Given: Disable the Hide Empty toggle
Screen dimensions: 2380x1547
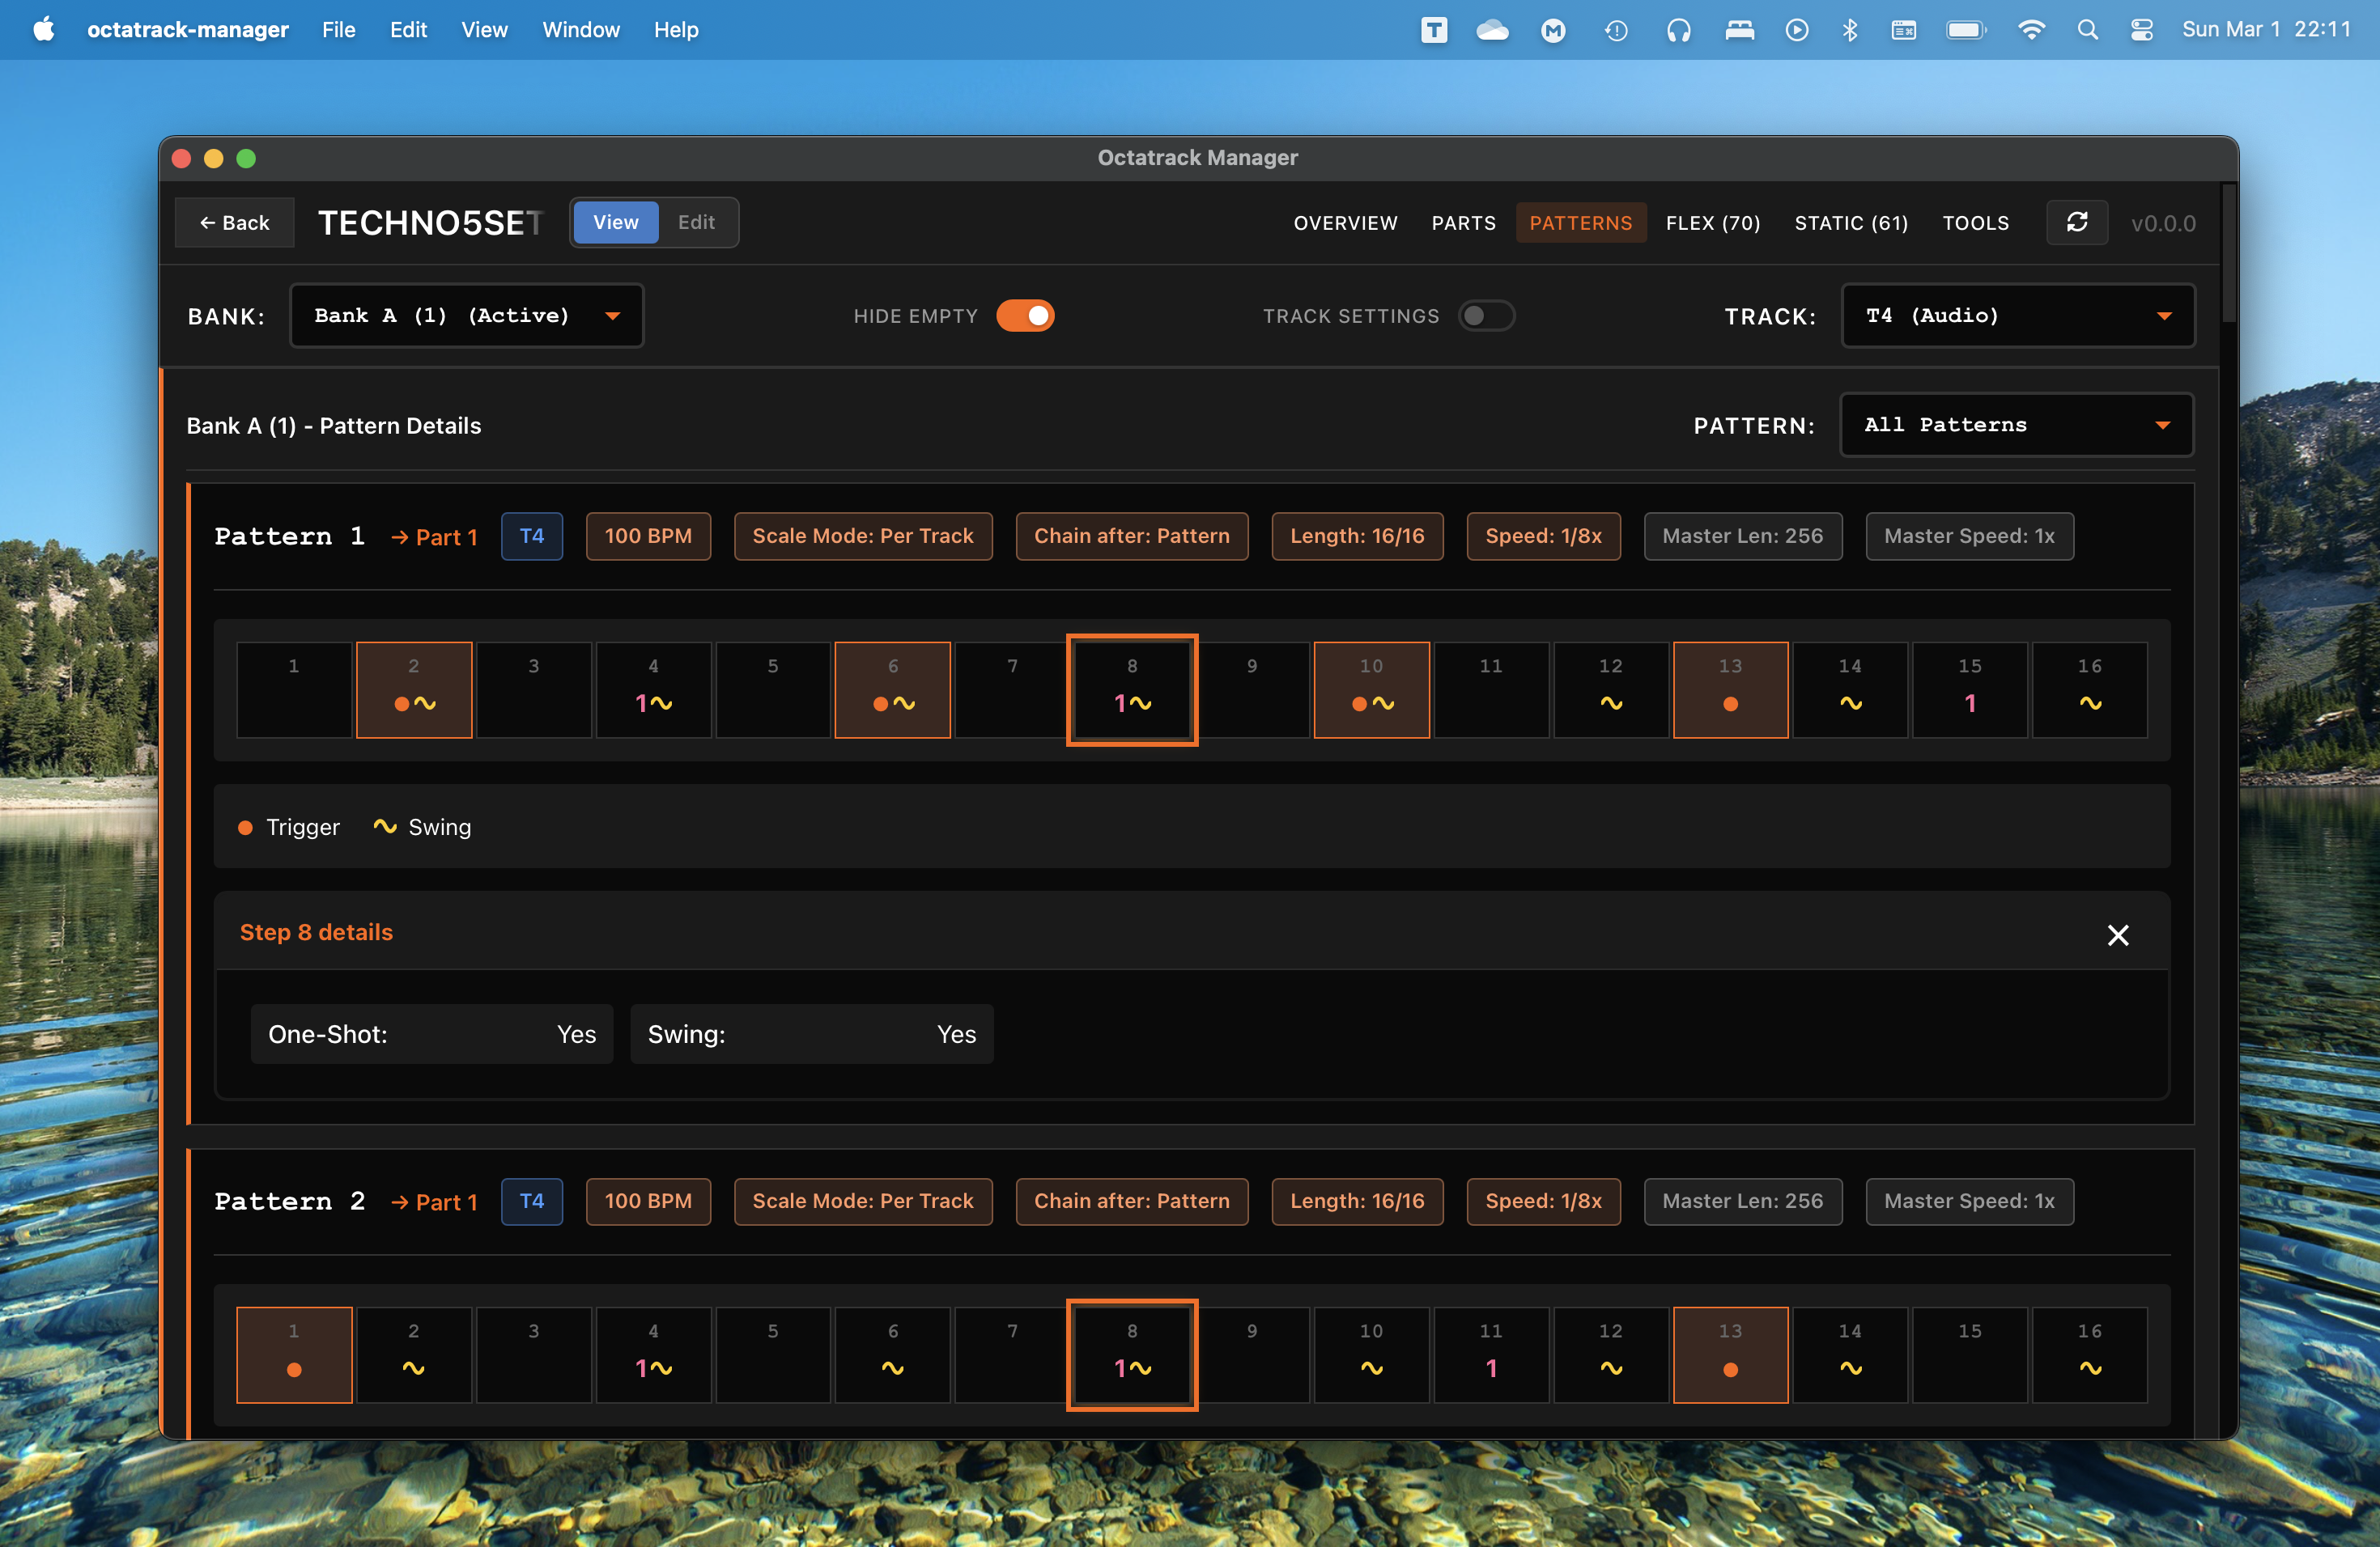Looking at the screenshot, I should tap(1026, 315).
